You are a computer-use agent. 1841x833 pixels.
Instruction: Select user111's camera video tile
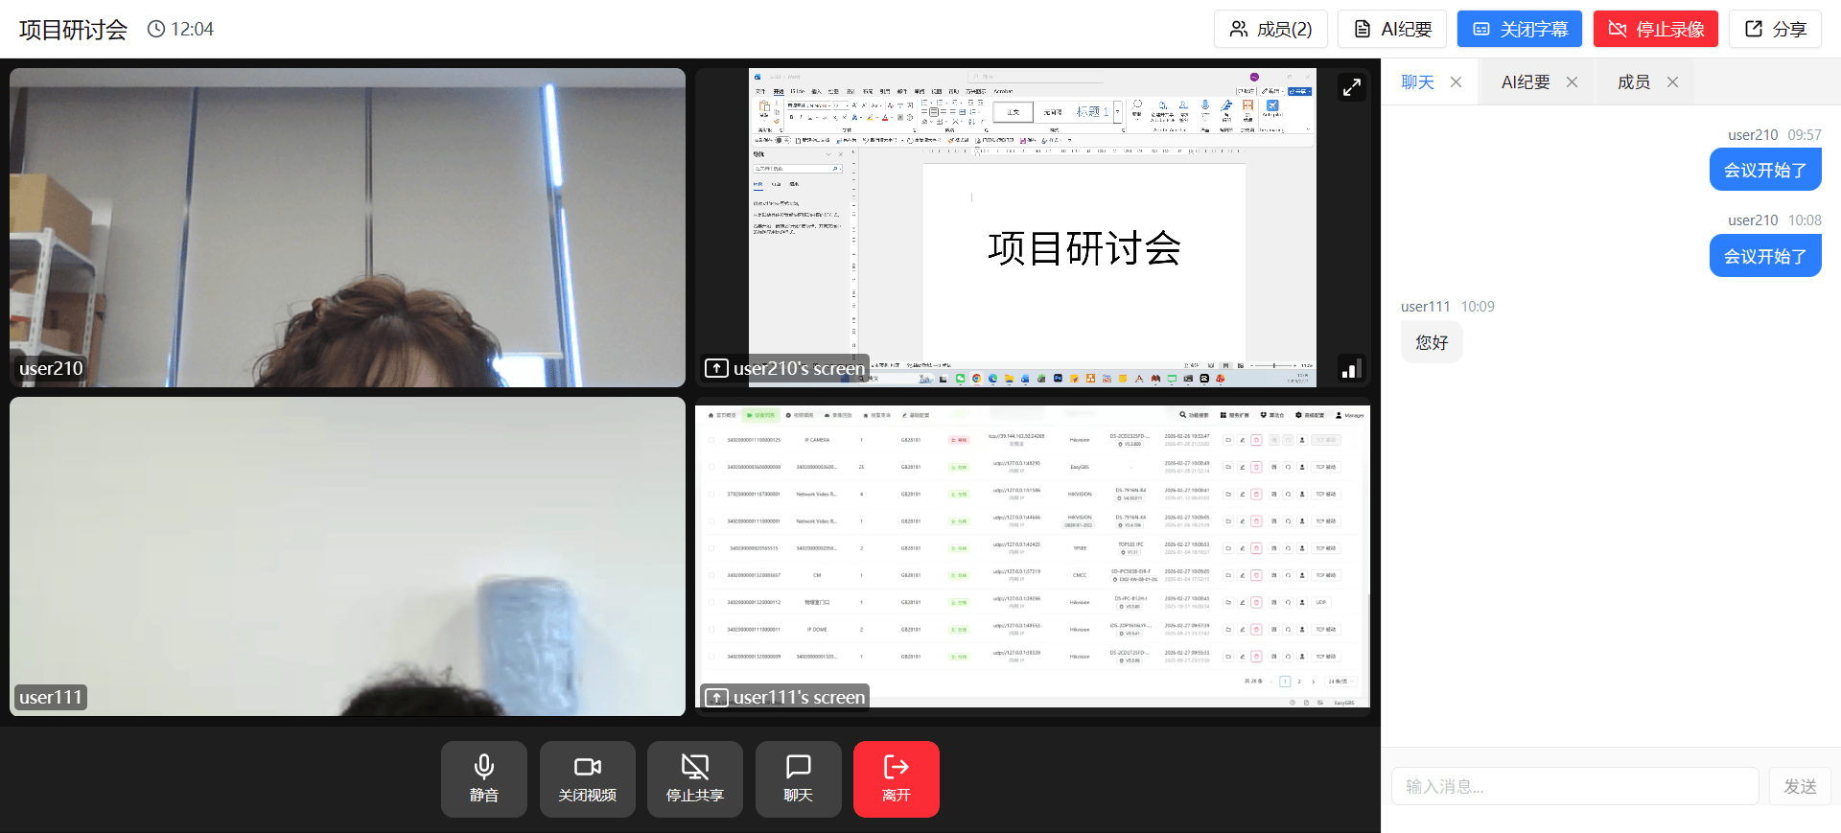click(x=347, y=556)
